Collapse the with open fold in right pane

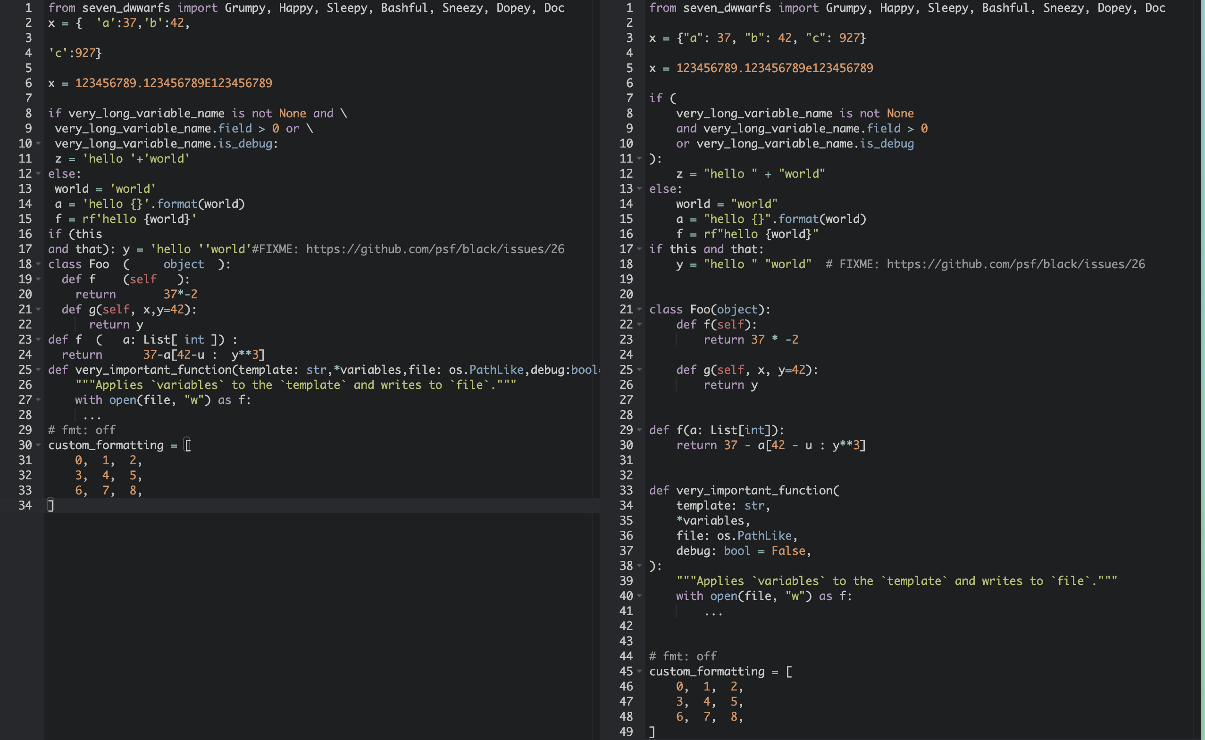640,596
